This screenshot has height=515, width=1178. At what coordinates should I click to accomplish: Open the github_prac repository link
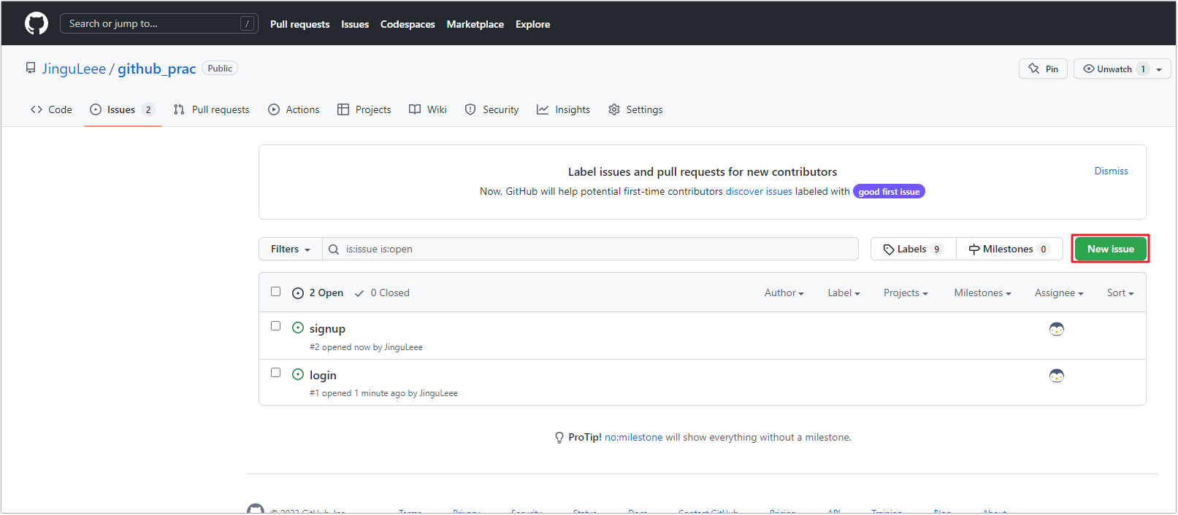pos(157,69)
